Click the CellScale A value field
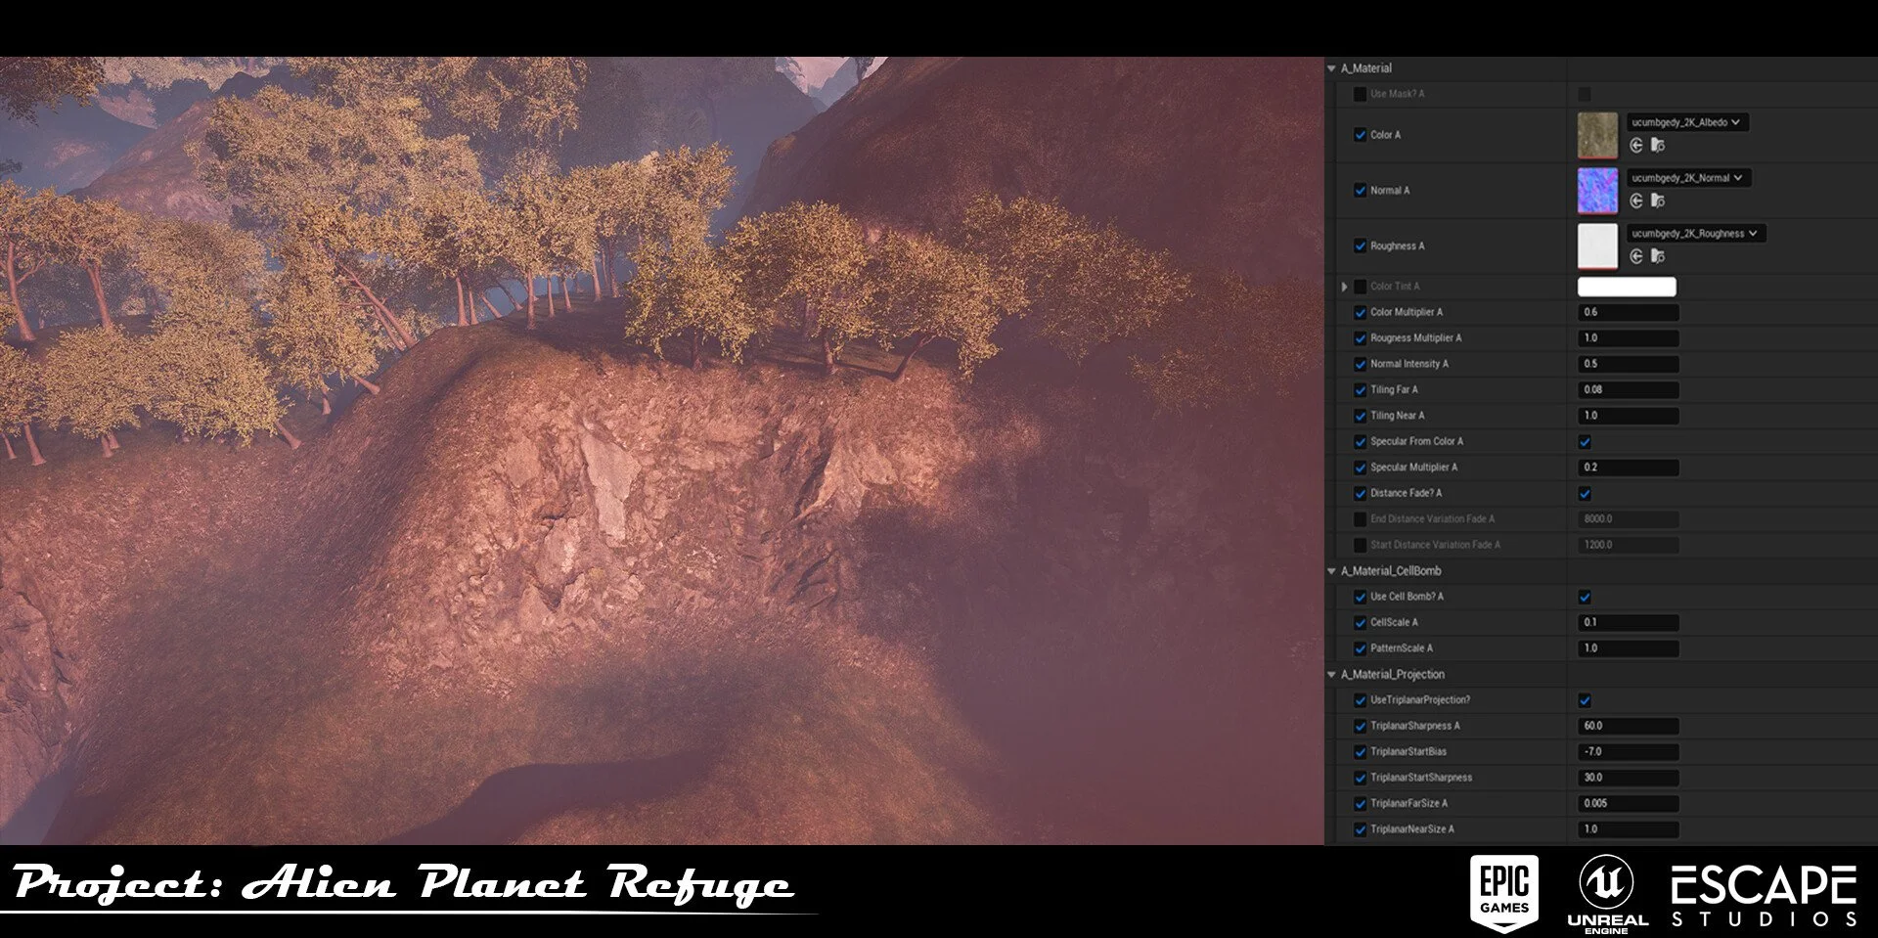 1629,622
